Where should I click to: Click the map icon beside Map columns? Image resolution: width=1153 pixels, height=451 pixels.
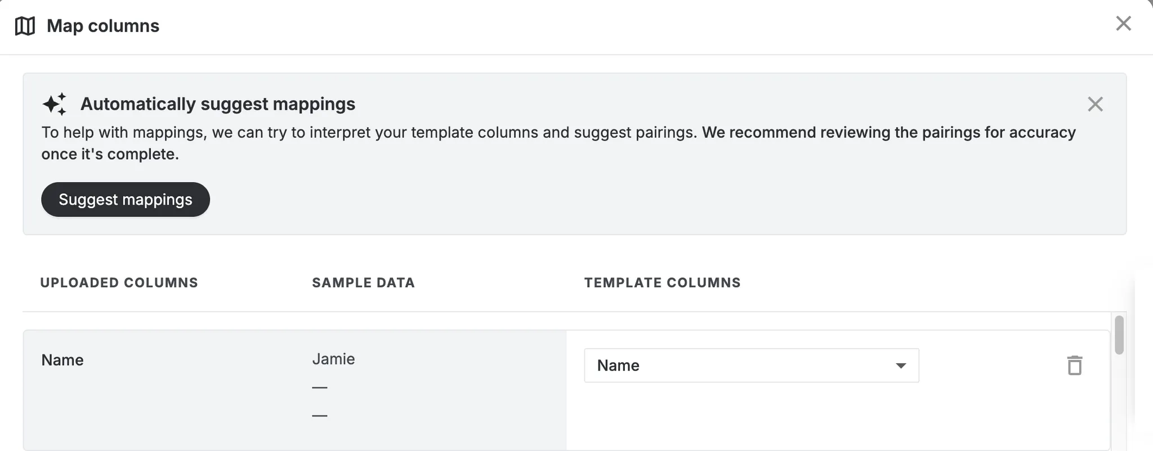(25, 26)
